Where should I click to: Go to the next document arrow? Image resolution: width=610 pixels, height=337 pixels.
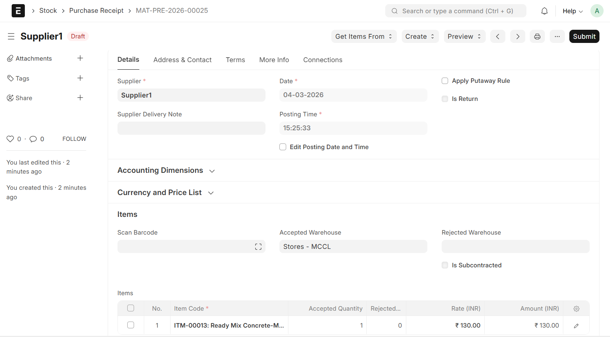(x=517, y=37)
